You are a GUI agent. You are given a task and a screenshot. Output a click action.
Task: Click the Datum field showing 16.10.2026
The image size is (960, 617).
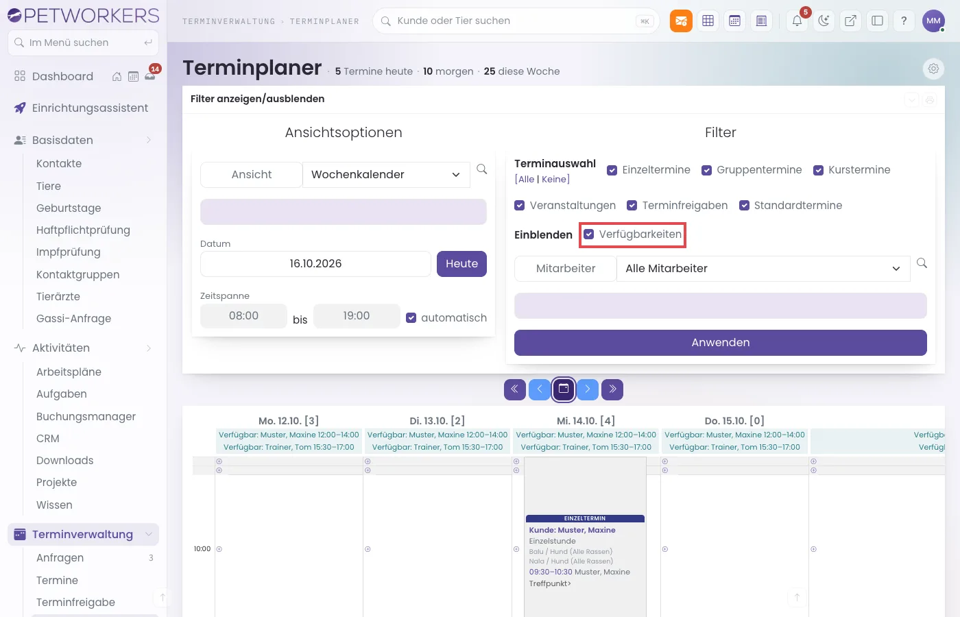(315, 264)
